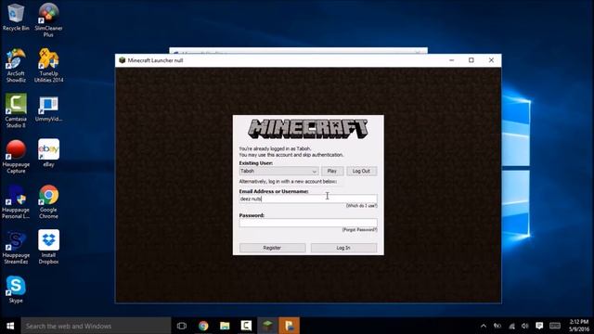This screenshot has height=334, width=594.
Task: Switch to Minecraft taskbar icon
Action: coord(268,326)
